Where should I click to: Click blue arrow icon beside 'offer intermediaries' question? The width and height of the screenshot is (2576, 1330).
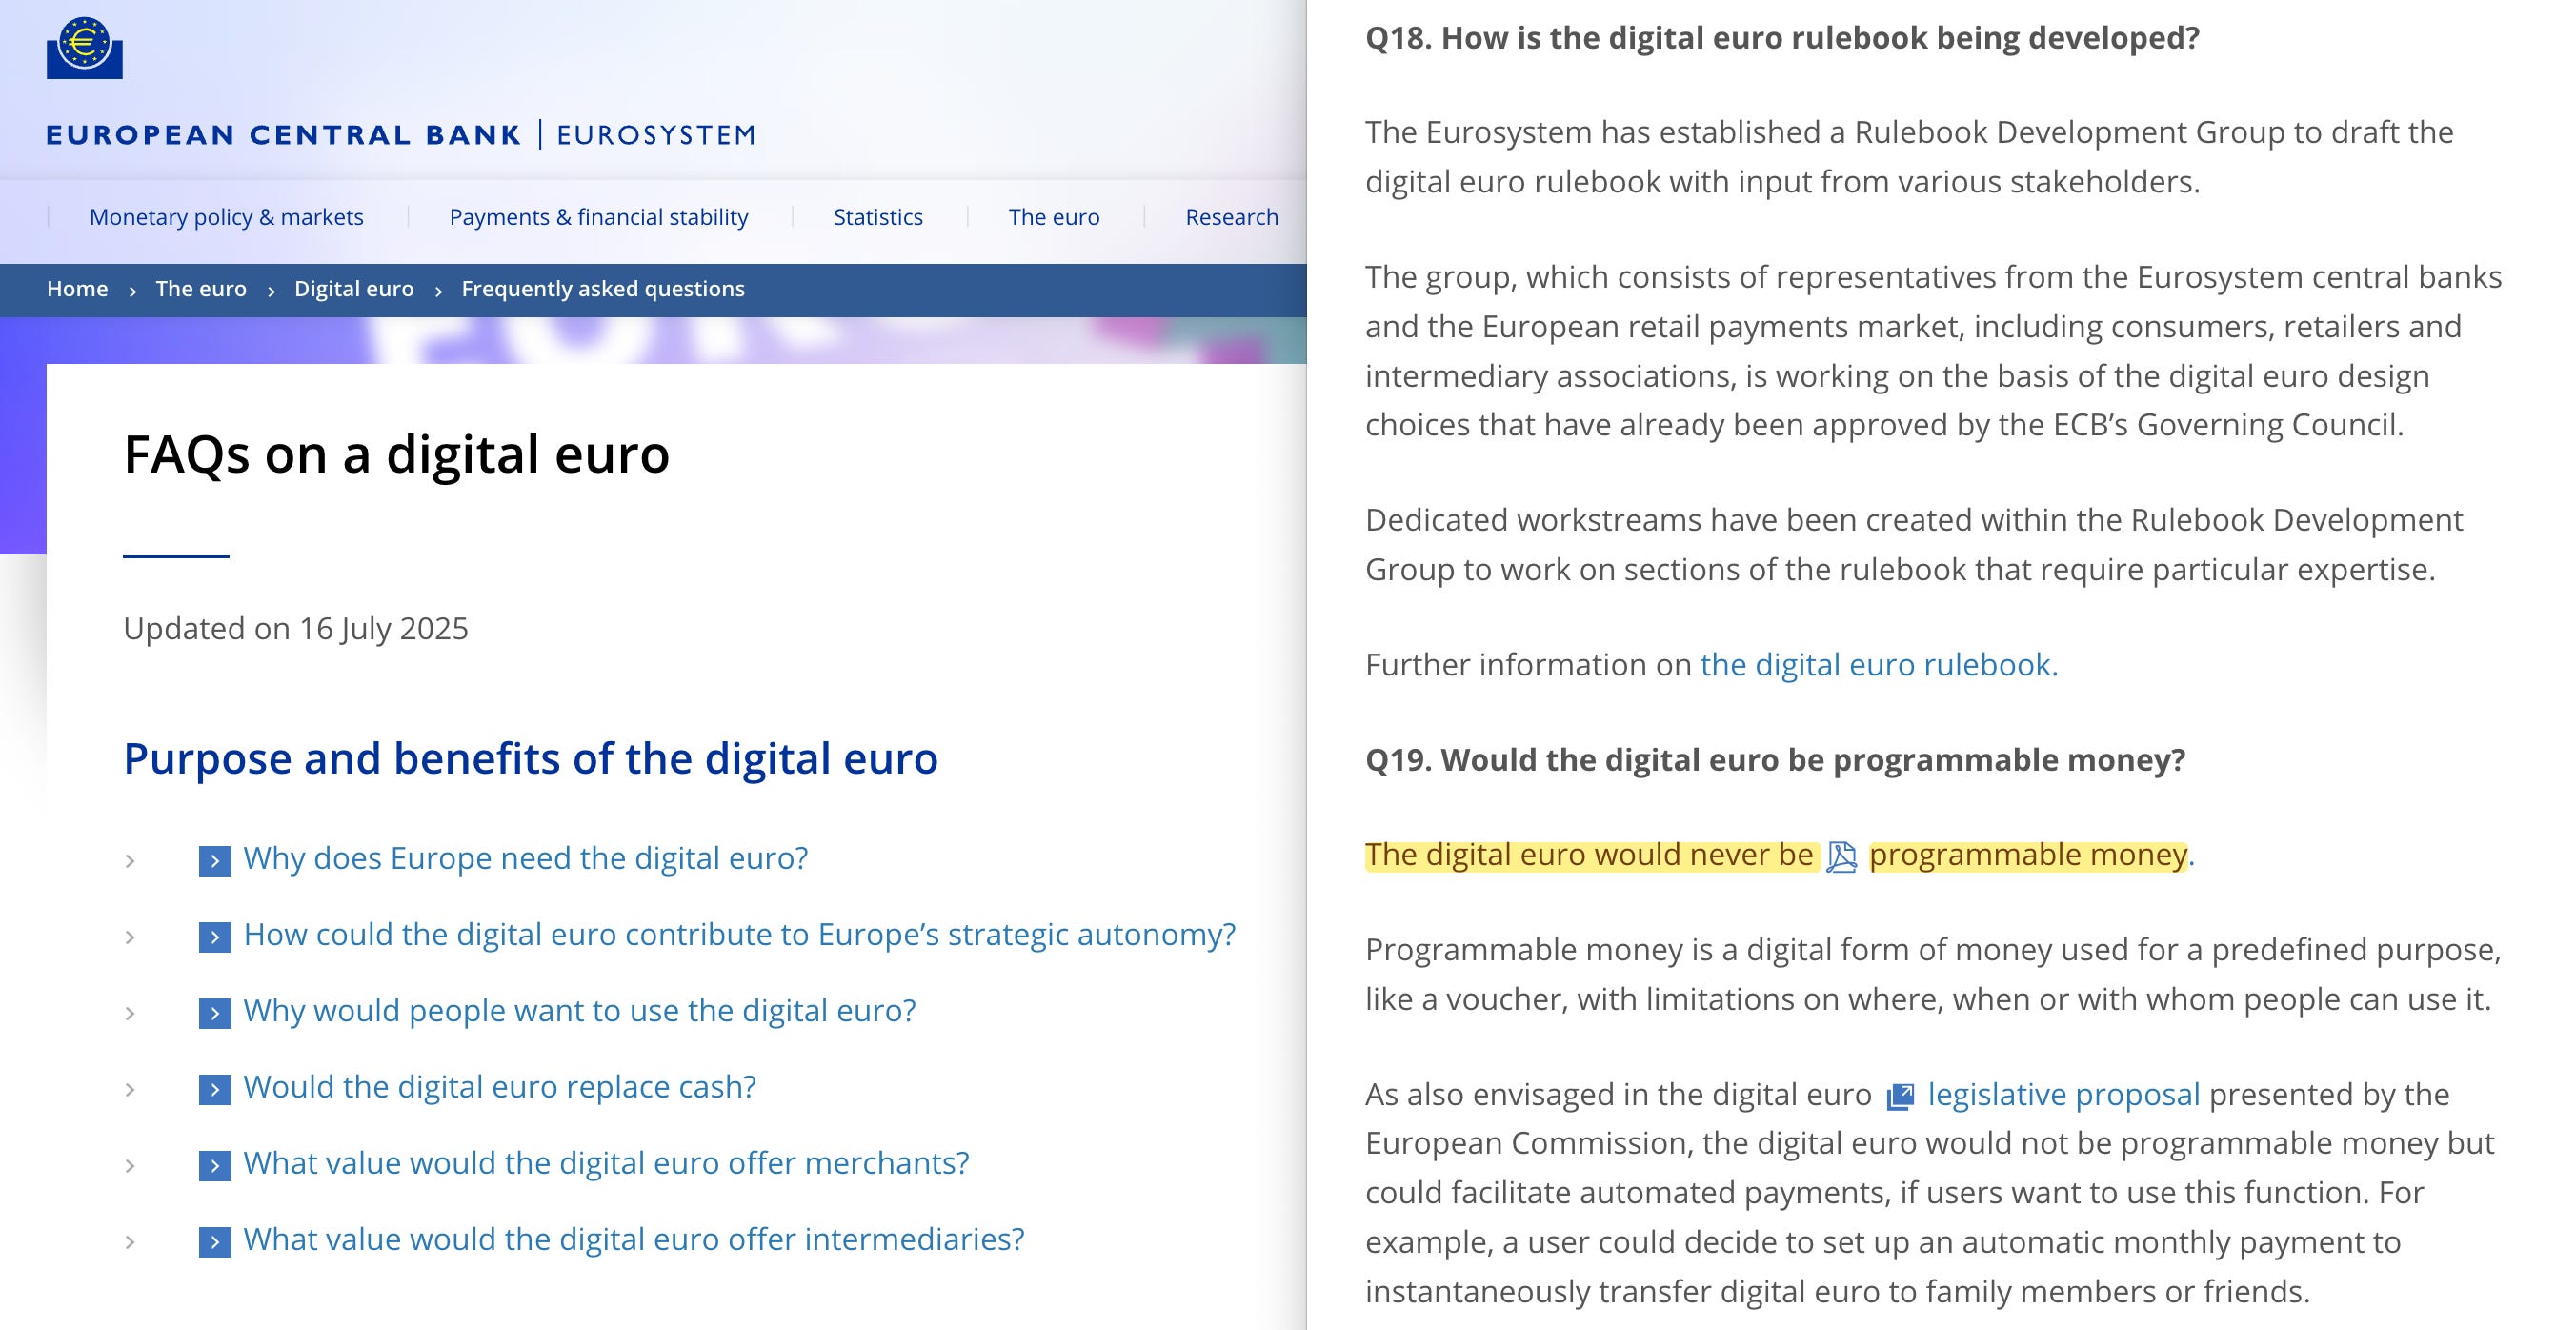[x=215, y=1241]
